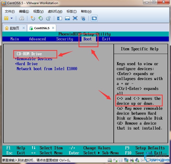Expand the +Hard Drive entry
The width and height of the screenshot is (171, 164).
coord(26,64)
